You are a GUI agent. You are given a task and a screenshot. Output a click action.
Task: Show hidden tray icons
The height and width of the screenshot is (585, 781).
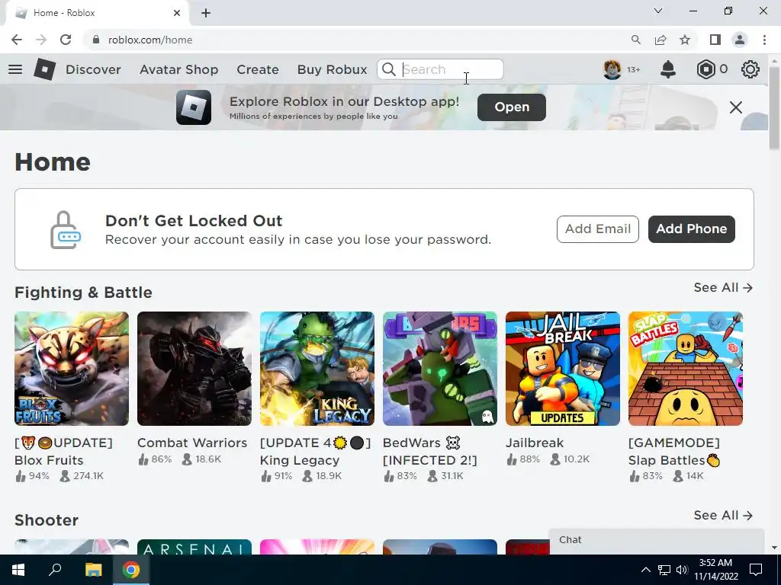click(x=645, y=570)
